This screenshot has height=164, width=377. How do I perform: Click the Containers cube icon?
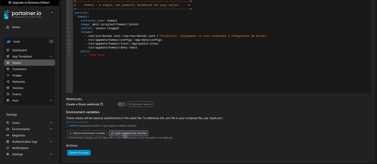[8, 69]
